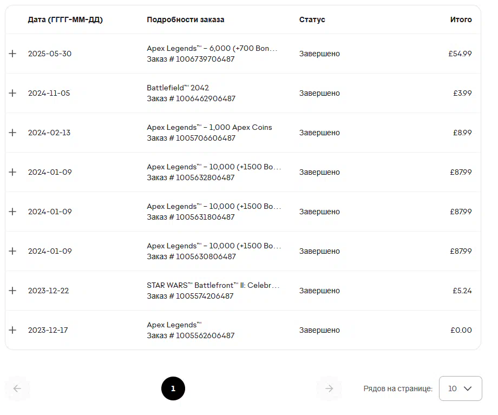Viewport: 498px width, 415px height.
Task: Expand the 2025-05-30 order row
Action: pos(12,54)
